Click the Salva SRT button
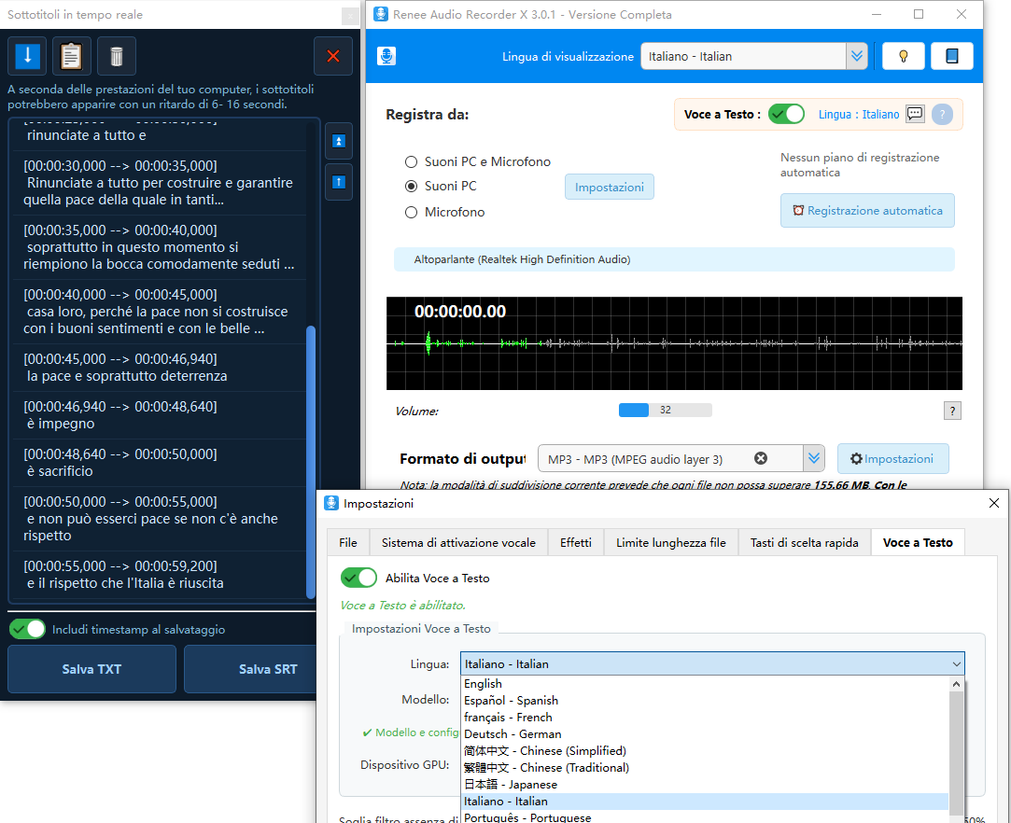Viewport: 1011px width, 823px height. pos(251,669)
